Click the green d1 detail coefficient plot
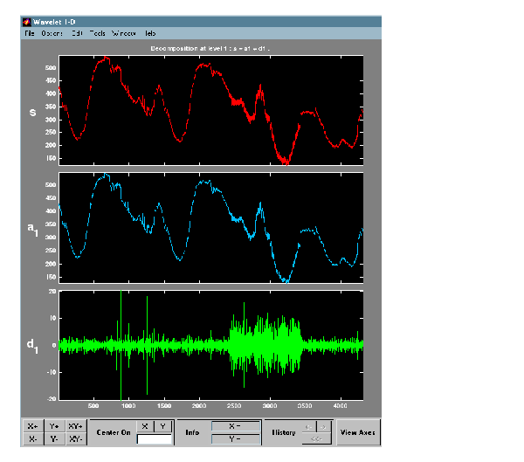524x462 pixels. pos(210,345)
